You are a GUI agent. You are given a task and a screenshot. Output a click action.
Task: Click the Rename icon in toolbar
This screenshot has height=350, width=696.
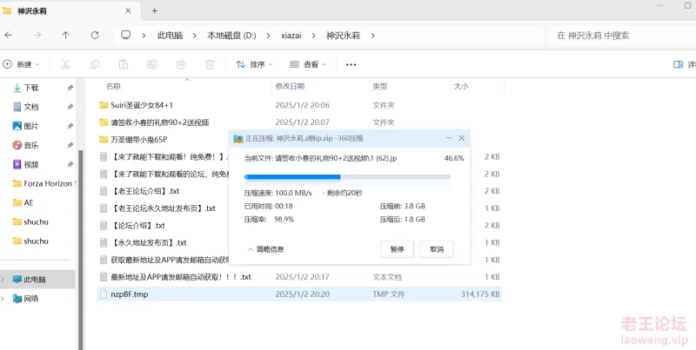[152, 64]
